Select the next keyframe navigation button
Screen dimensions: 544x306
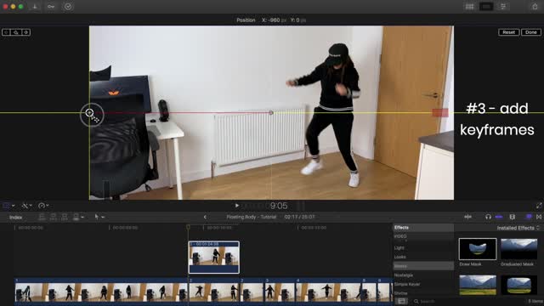click(26, 32)
